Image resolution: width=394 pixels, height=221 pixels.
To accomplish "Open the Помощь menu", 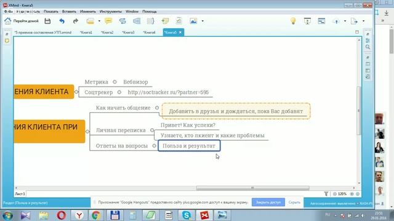I will click(150, 12).
